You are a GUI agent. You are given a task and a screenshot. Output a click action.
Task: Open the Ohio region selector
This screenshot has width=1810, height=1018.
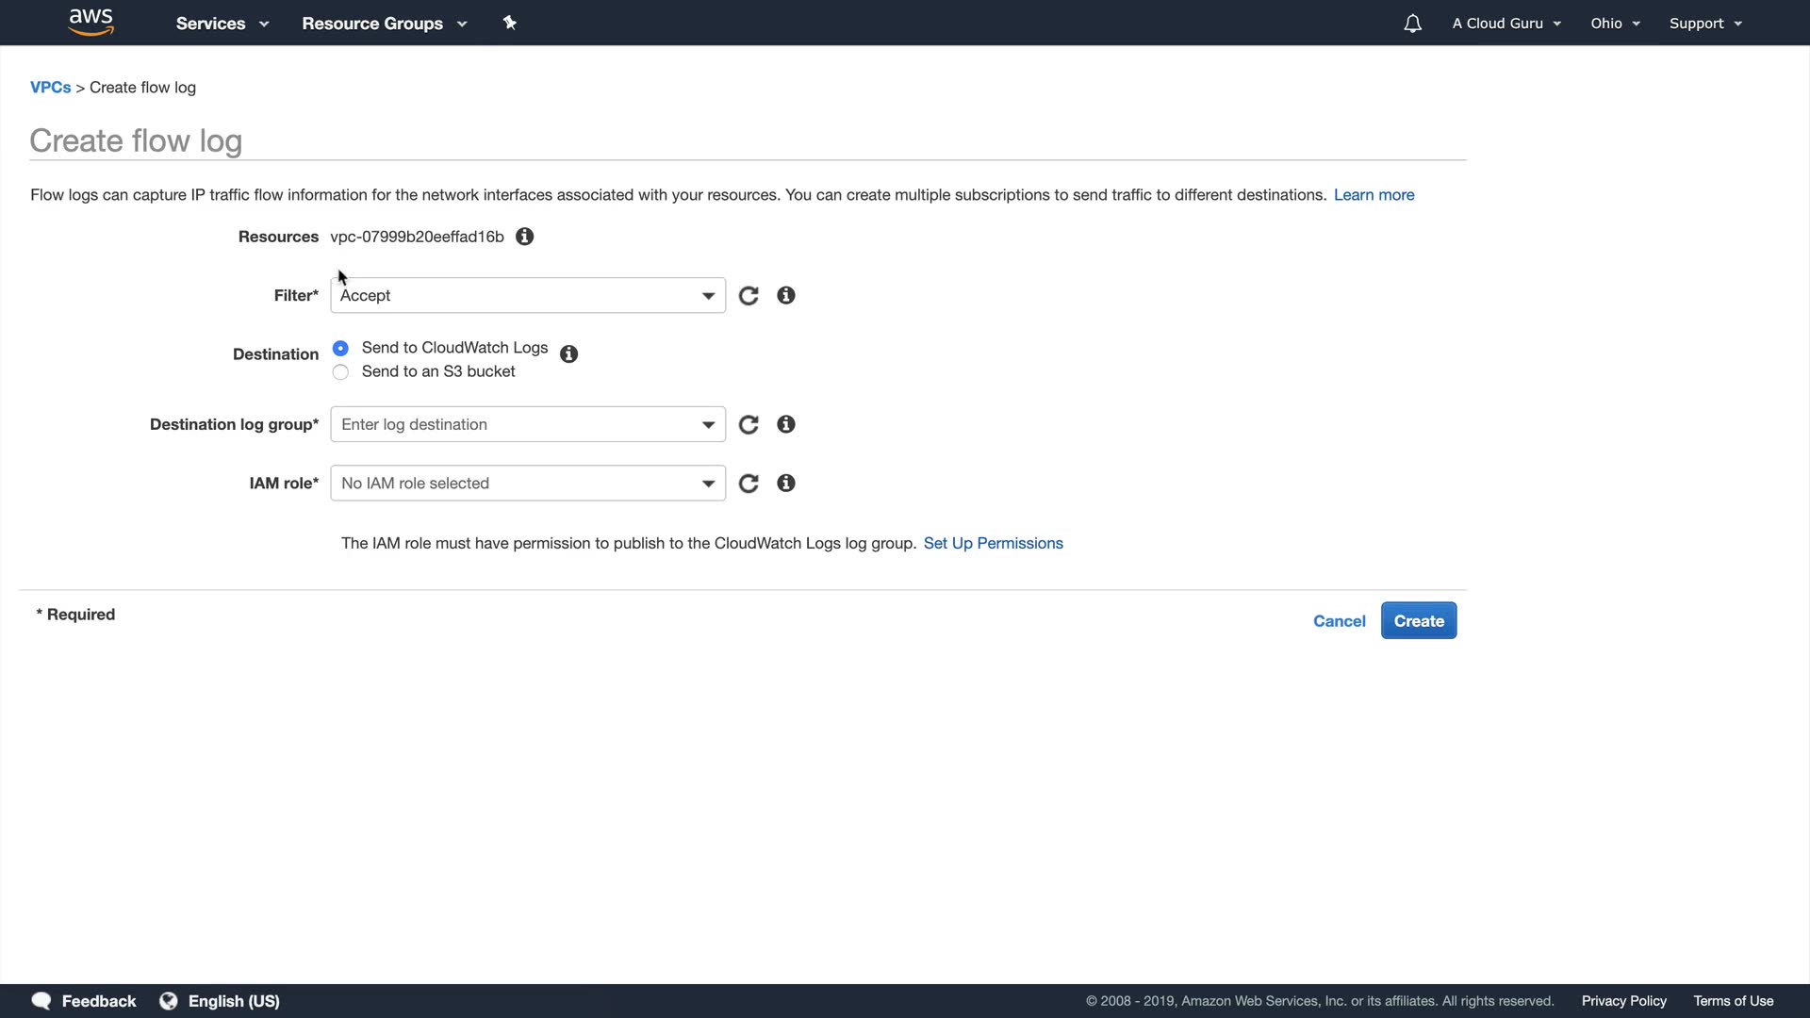coord(1615,24)
